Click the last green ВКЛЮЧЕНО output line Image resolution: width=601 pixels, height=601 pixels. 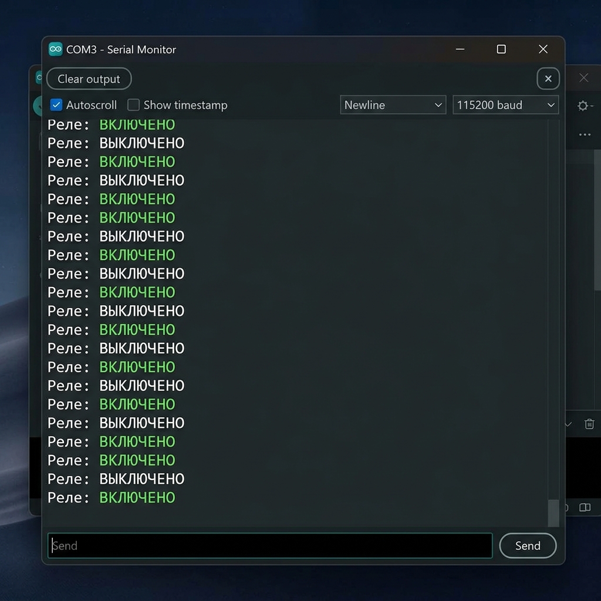[x=137, y=498]
